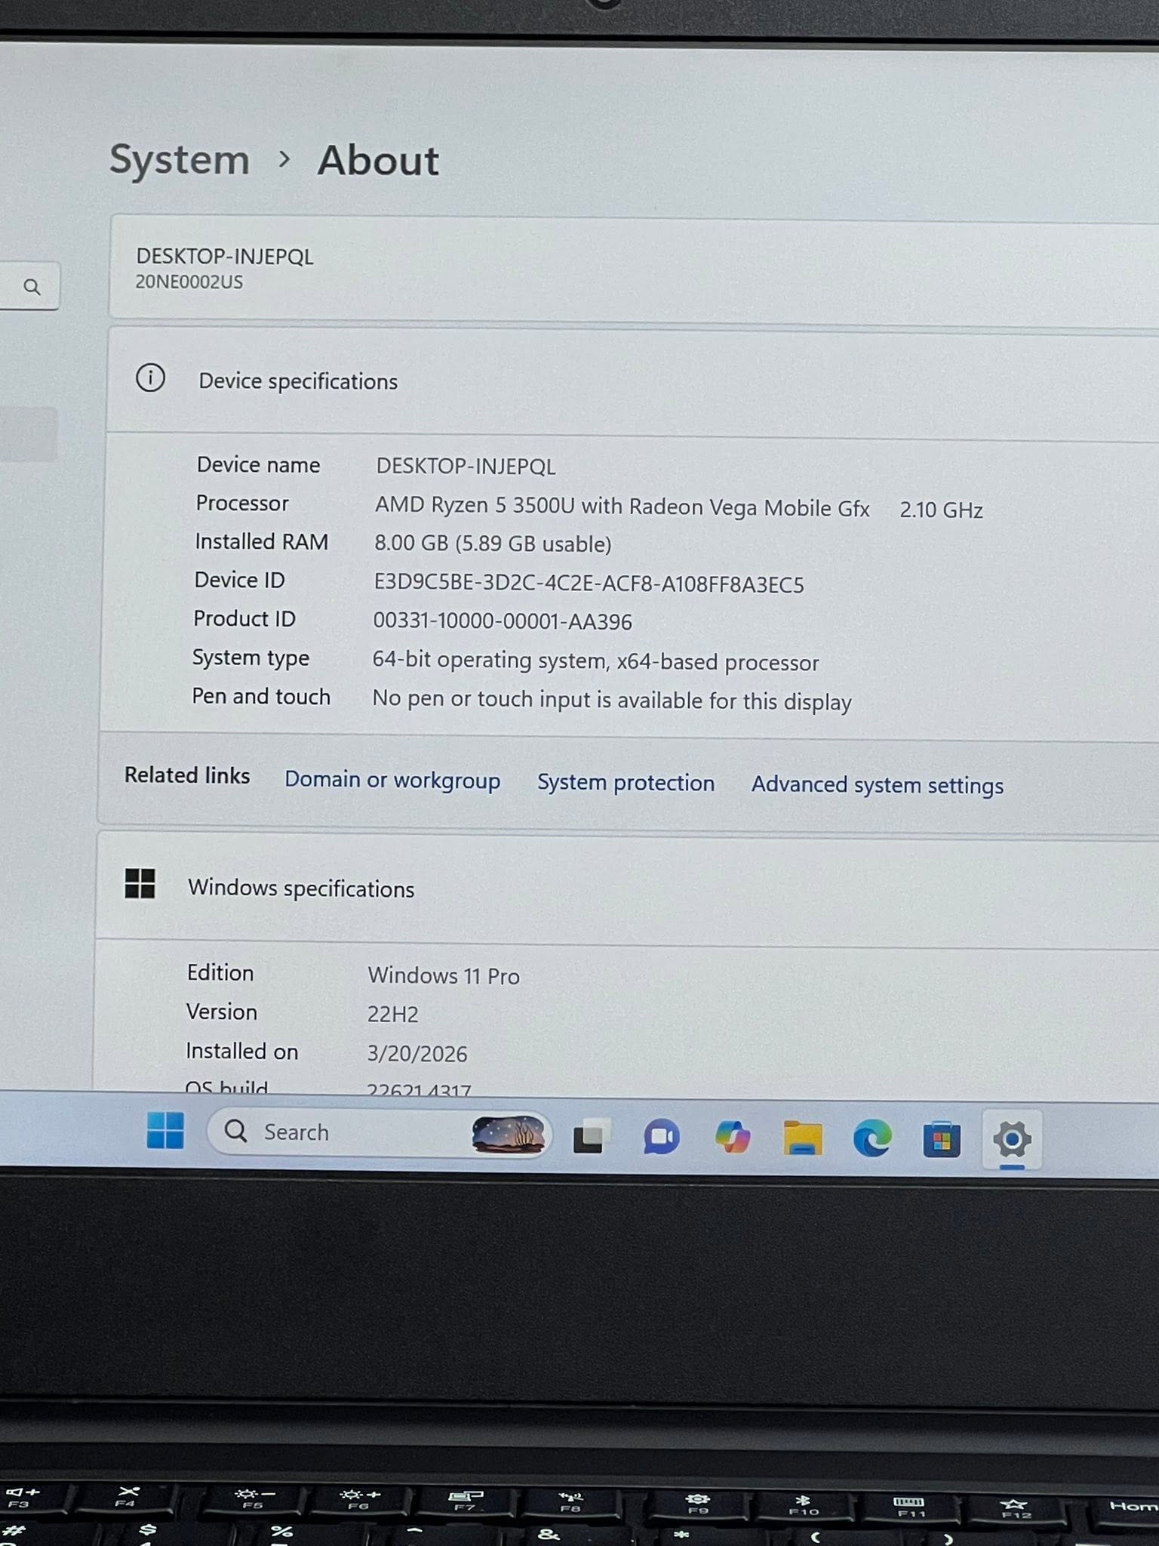
Task: Click the Settings gear icon in the taskbar
Action: [x=1012, y=1139]
